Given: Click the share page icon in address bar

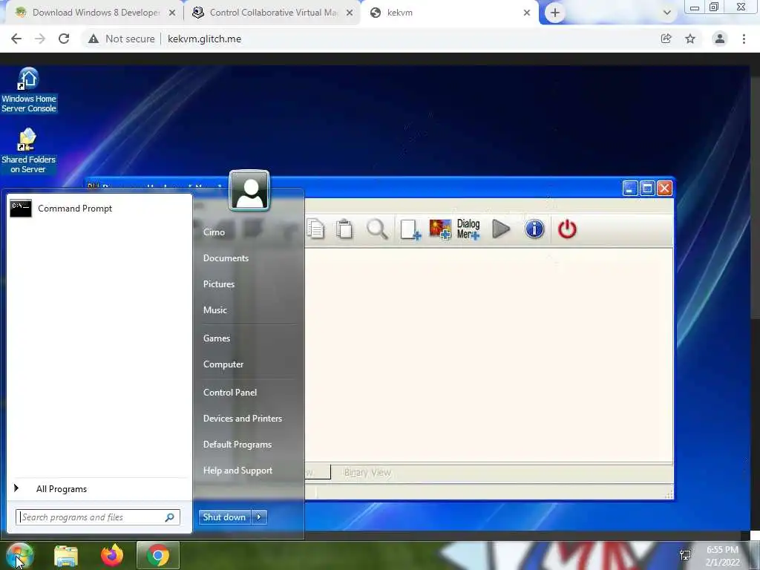Looking at the screenshot, I should point(666,39).
